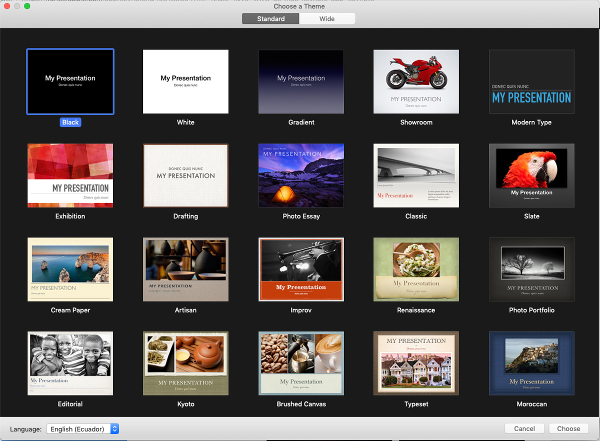600x441 pixels.
Task: Confirm with the Choose button
Action: [568, 428]
